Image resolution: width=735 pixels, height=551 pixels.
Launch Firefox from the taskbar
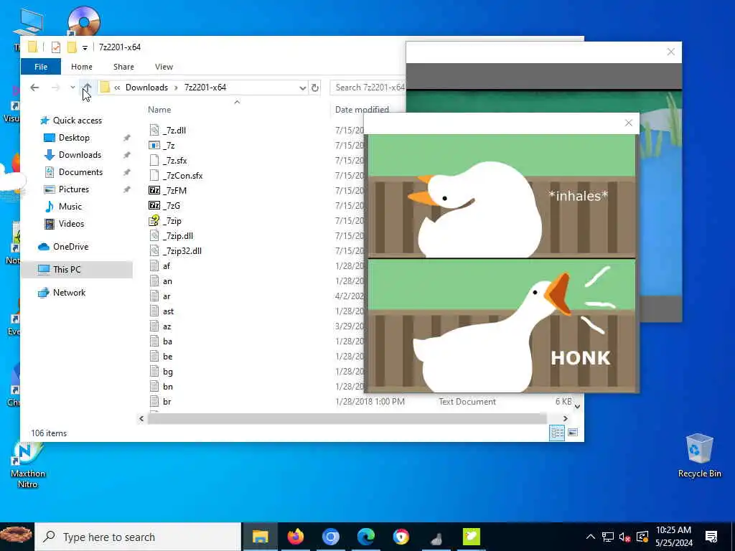pyautogui.click(x=295, y=537)
